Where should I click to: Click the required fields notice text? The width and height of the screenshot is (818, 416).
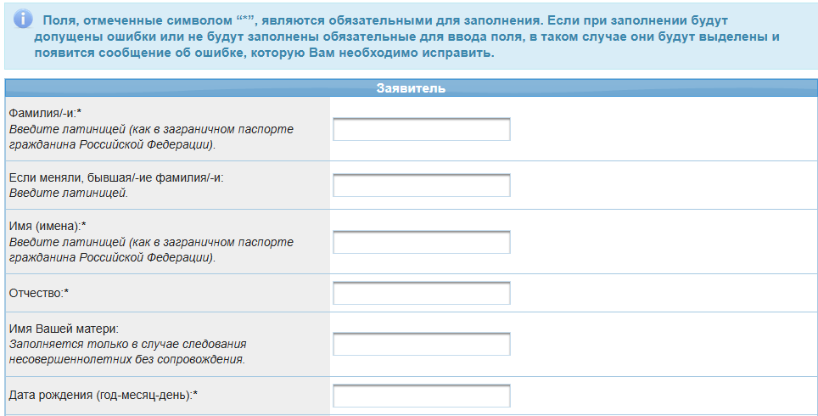[407, 35]
